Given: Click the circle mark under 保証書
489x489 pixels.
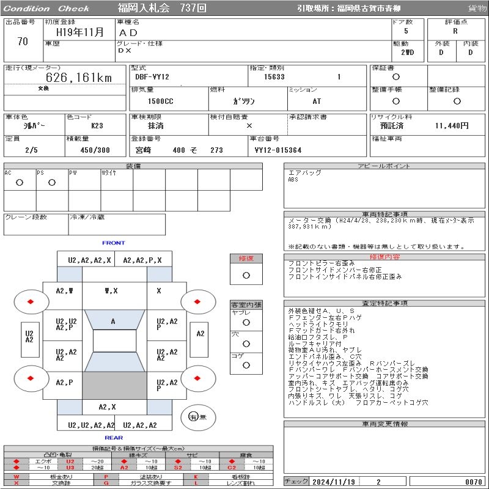Looking at the screenshot, I should tap(395, 77).
